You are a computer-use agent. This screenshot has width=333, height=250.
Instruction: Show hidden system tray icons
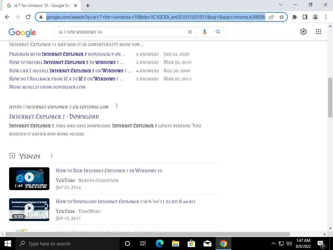273,243
